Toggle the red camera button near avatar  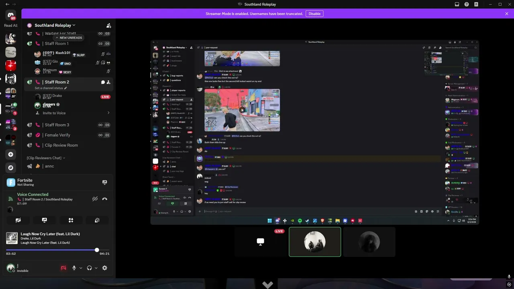tap(63, 268)
